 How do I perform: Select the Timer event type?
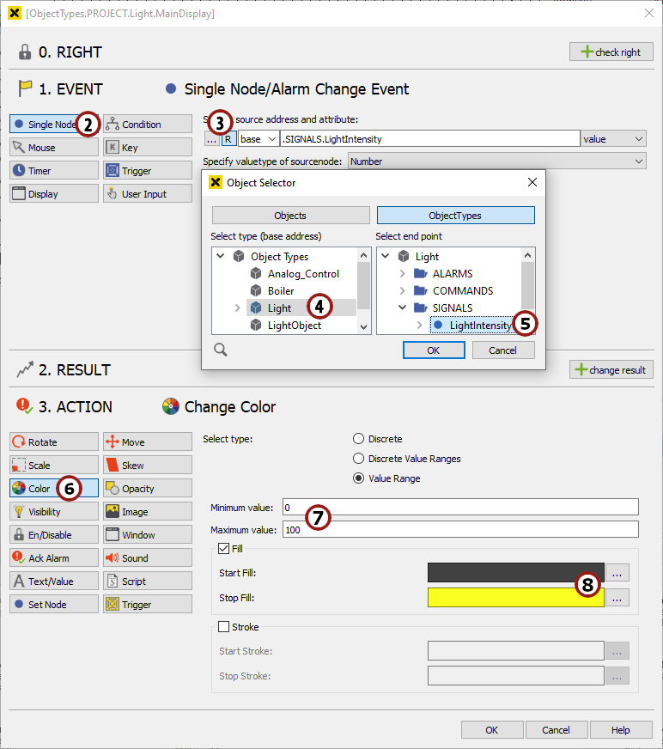click(53, 170)
